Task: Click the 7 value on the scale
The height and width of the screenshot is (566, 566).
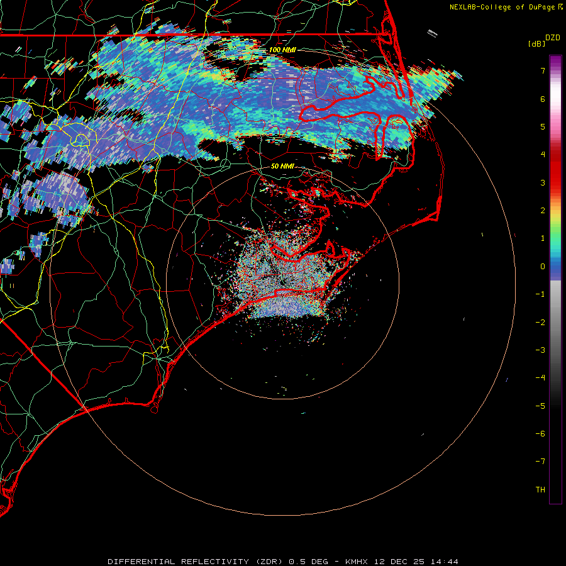Action: [x=543, y=71]
